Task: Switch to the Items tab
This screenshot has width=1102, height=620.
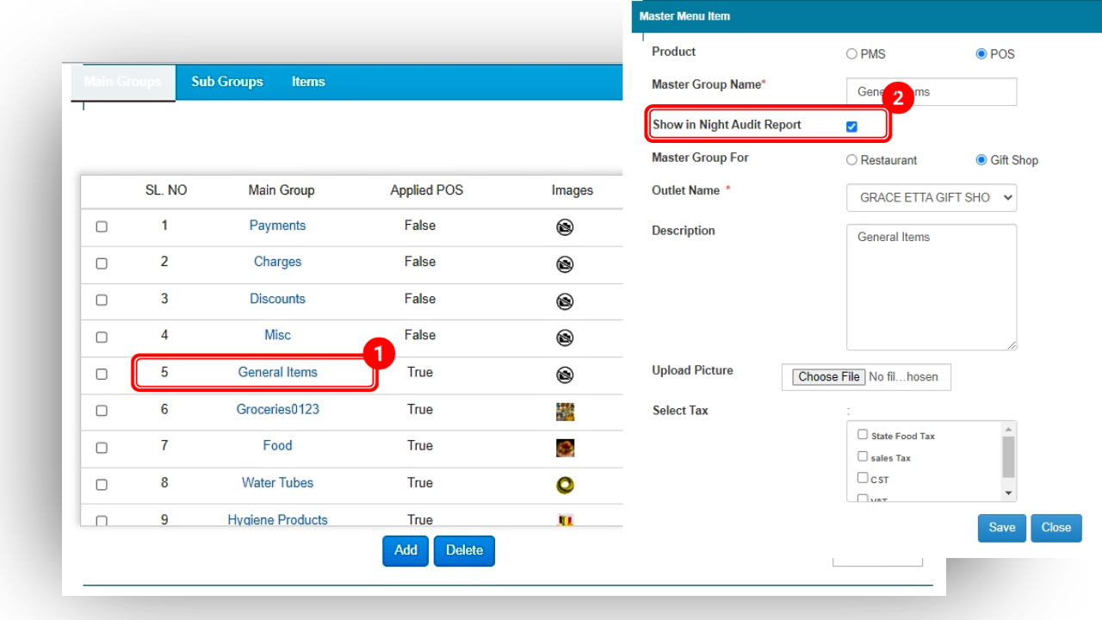Action: [307, 82]
